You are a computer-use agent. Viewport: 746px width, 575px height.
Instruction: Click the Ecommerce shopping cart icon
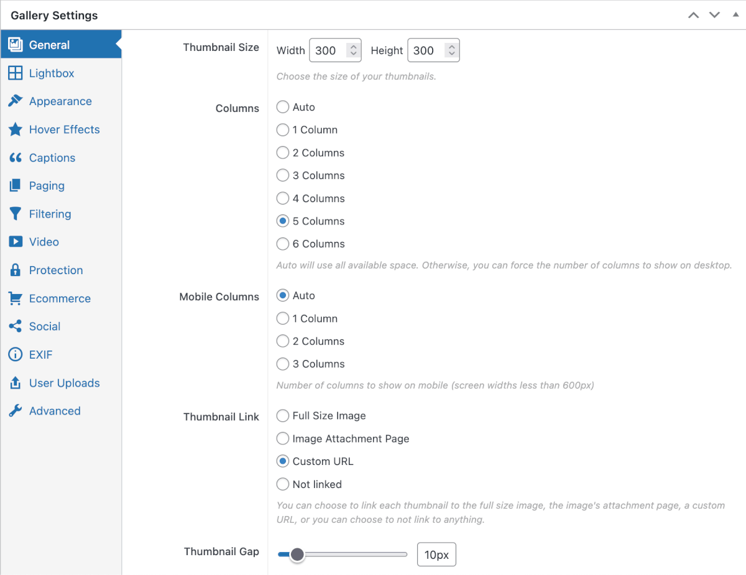coord(15,298)
